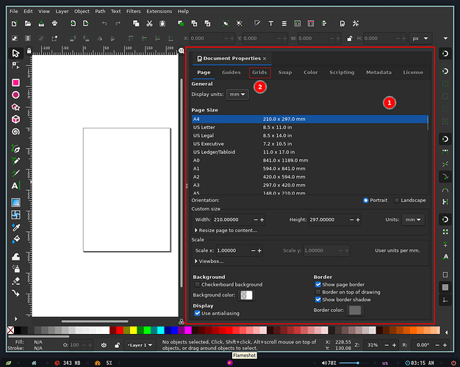Select the 3D Box tool

pyautogui.click(x=16, y=120)
